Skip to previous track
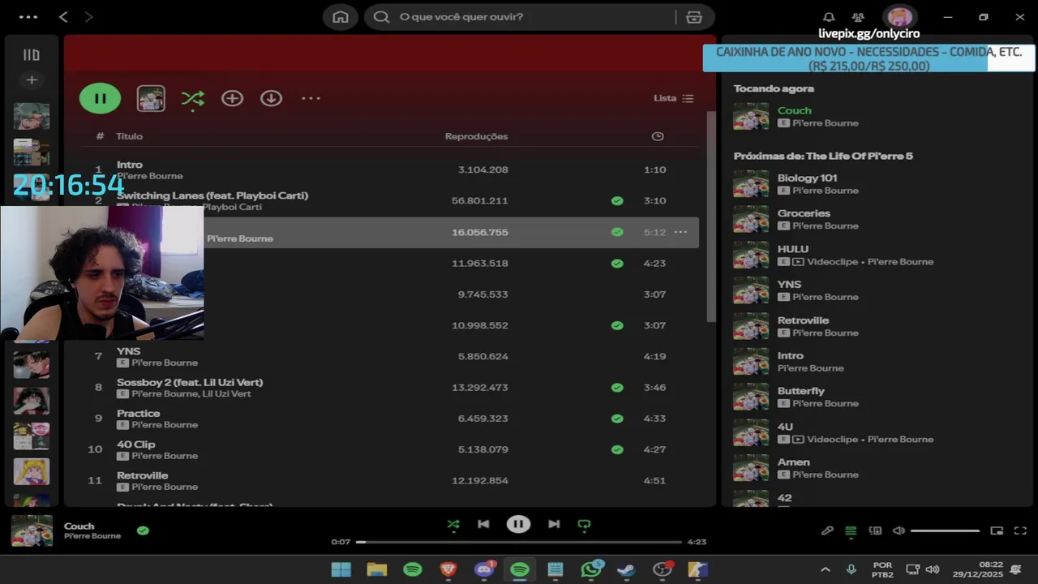This screenshot has height=584, width=1038. pos(483,524)
